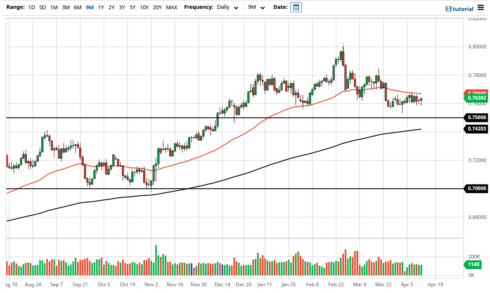
Task: Open the hamburger menu
Action: tap(480, 7)
